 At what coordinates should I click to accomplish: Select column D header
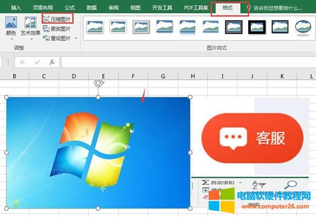pos(74,76)
